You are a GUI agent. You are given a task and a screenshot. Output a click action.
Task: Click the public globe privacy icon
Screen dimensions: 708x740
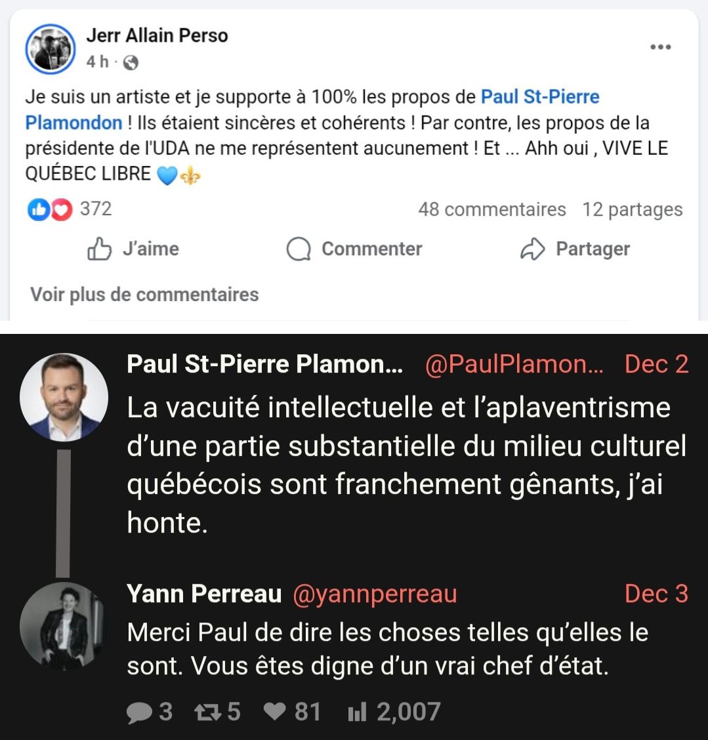click(x=131, y=62)
